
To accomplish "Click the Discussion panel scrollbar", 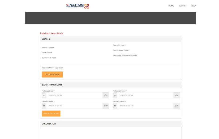I will pyautogui.click(x=181, y=133).
